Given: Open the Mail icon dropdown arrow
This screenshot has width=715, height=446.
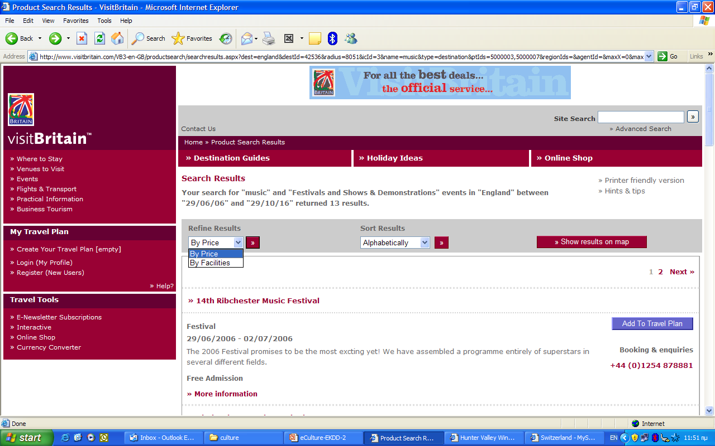Looking at the screenshot, I should click(x=256, y=38).
